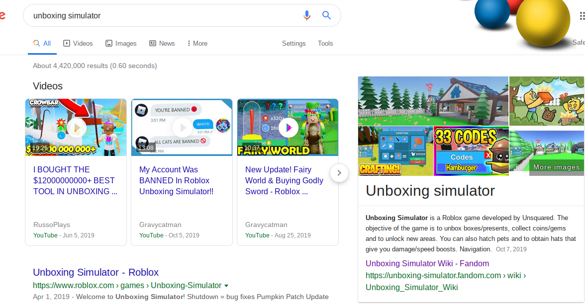
Task: Switch to the Videos tab
Action: coord(78,44)
